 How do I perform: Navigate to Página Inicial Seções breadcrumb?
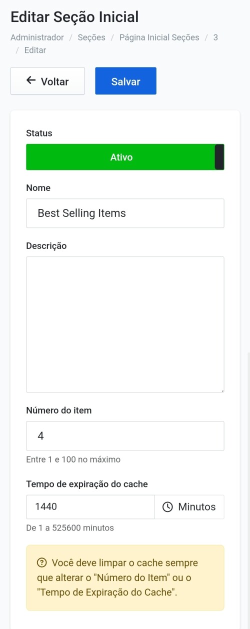159,37
